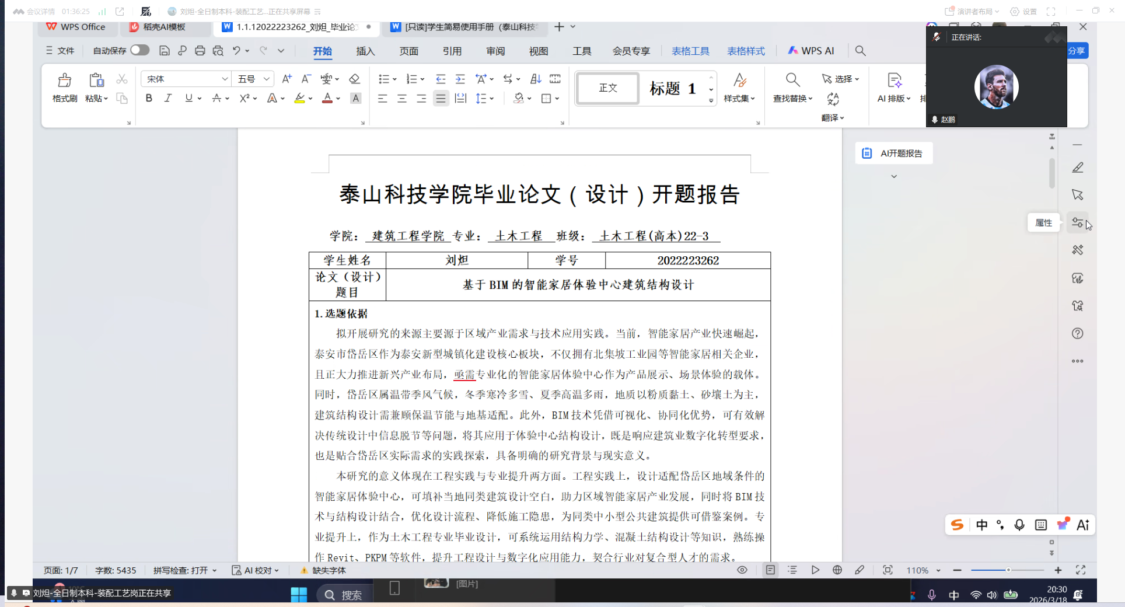Click the clear formatting eraser icon

tap(354, 79)
